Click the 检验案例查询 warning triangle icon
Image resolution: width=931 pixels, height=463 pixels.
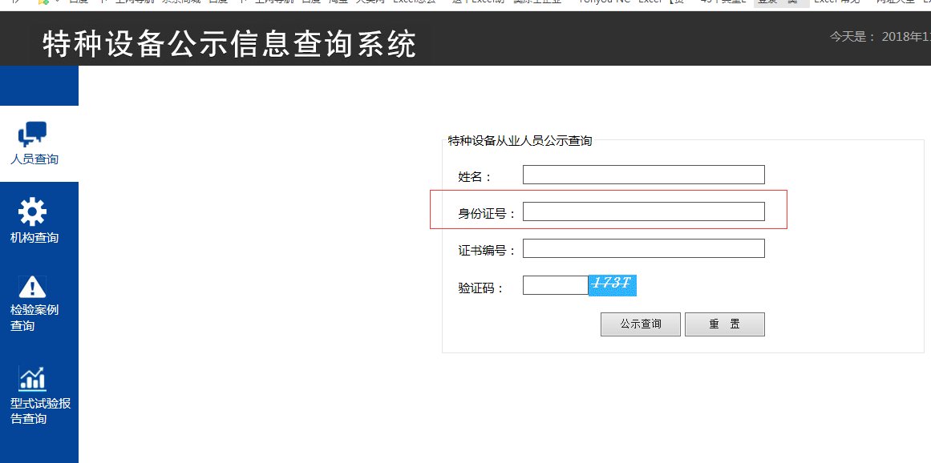point(32,286)
